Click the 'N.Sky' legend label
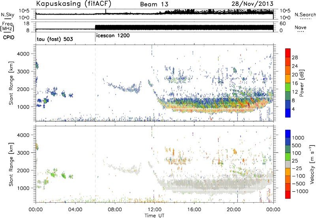316x218 pixels. (8, 15)
